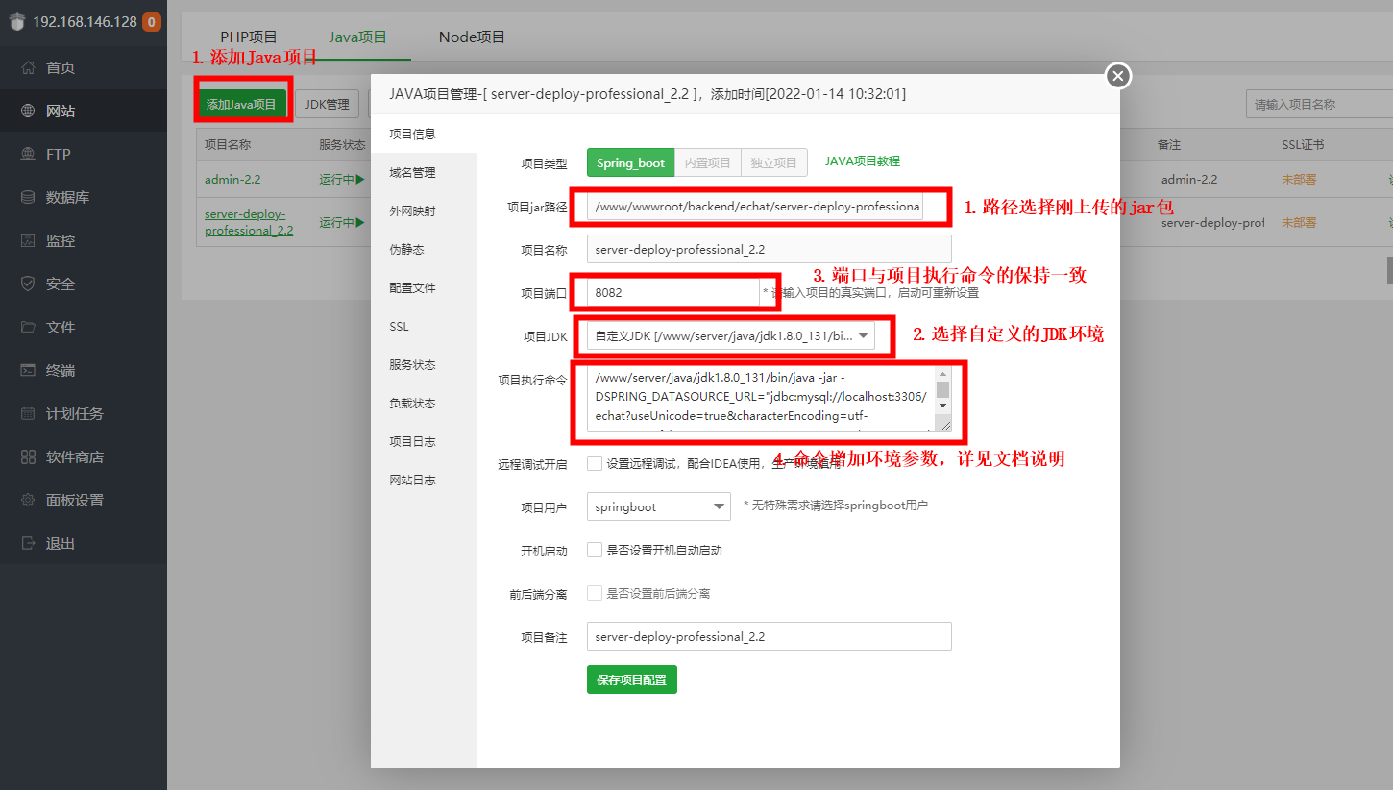Viewport: 1393px width, 790px height.
Task: Open the files folder icon
Action: tap(29, 328)
